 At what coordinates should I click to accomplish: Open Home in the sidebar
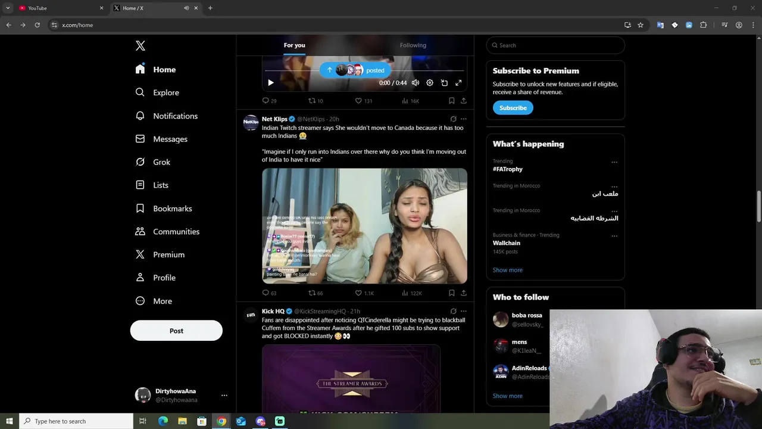point(155,70)
